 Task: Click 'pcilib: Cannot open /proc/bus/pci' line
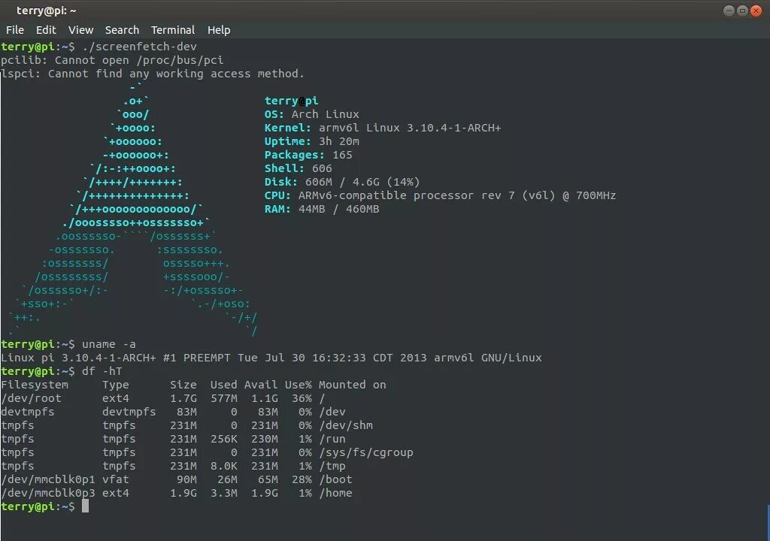[x=112, y=60]
